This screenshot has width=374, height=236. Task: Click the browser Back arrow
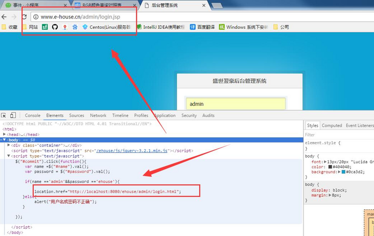point(4,17)
